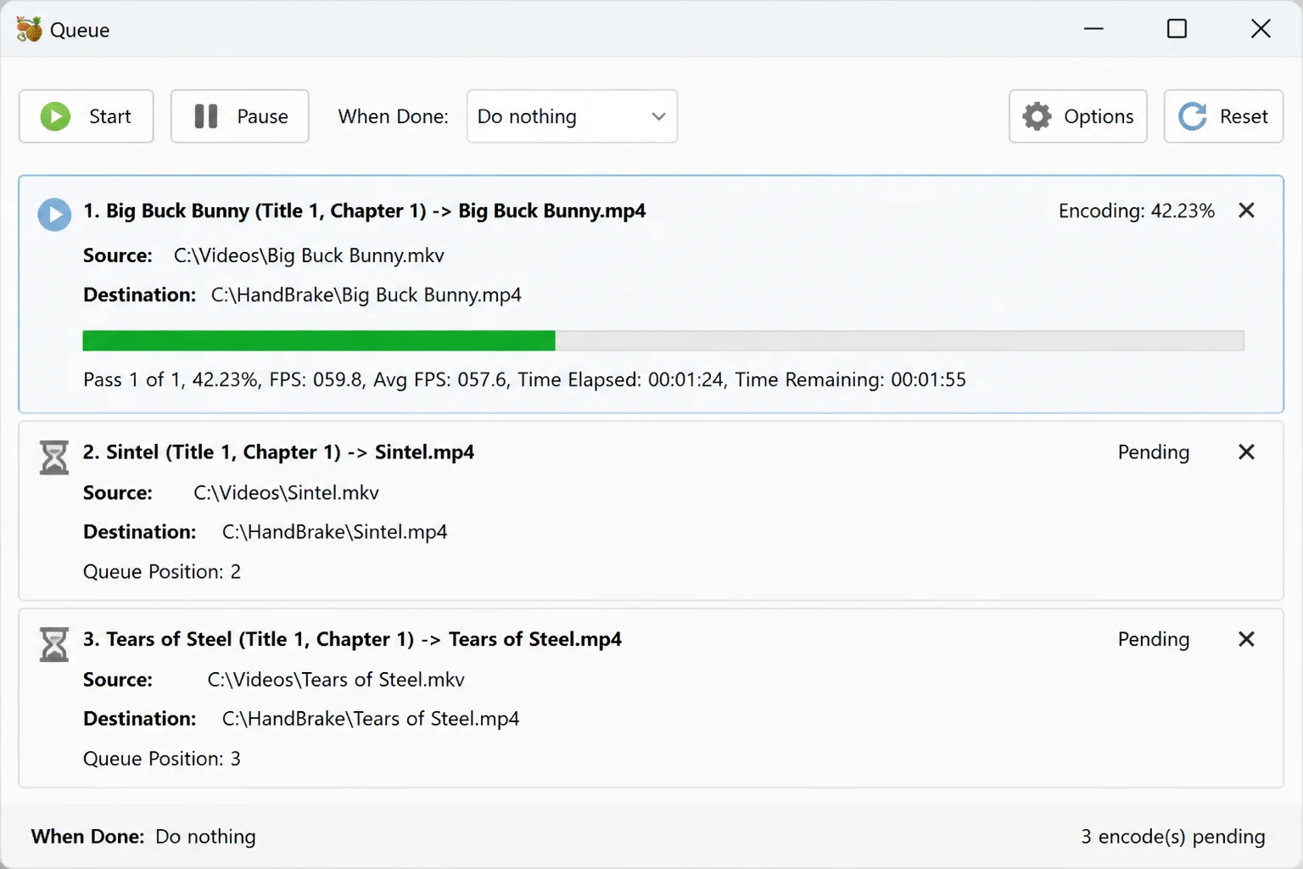
Task: Select the Sintel job title
Action: coord(278,452)
